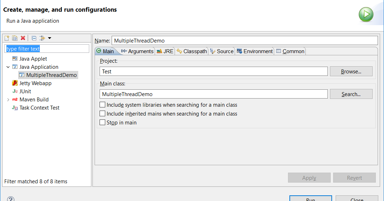The height and width of the screenshot is (201, 384).
Task: Click the Search button for Main class
Action: 351,94
